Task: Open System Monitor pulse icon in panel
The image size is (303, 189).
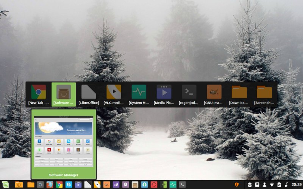Action: 173,185
